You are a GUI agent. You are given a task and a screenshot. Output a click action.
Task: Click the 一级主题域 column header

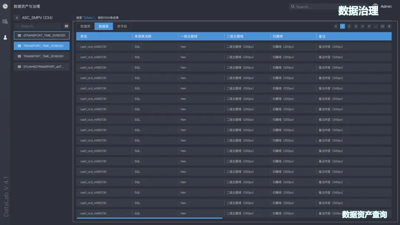[189, 36]
